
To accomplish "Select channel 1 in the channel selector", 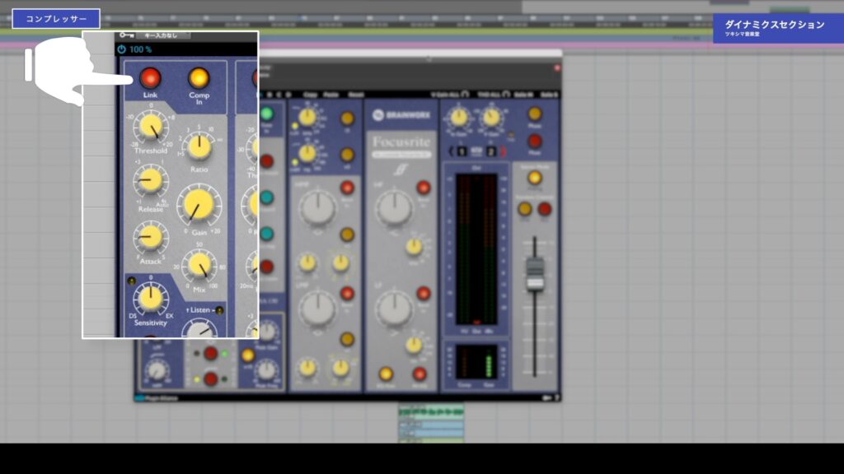I will pyautogui.click(x=462, y=151).
